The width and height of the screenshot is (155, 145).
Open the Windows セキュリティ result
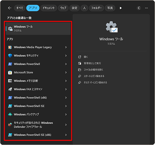26,56
